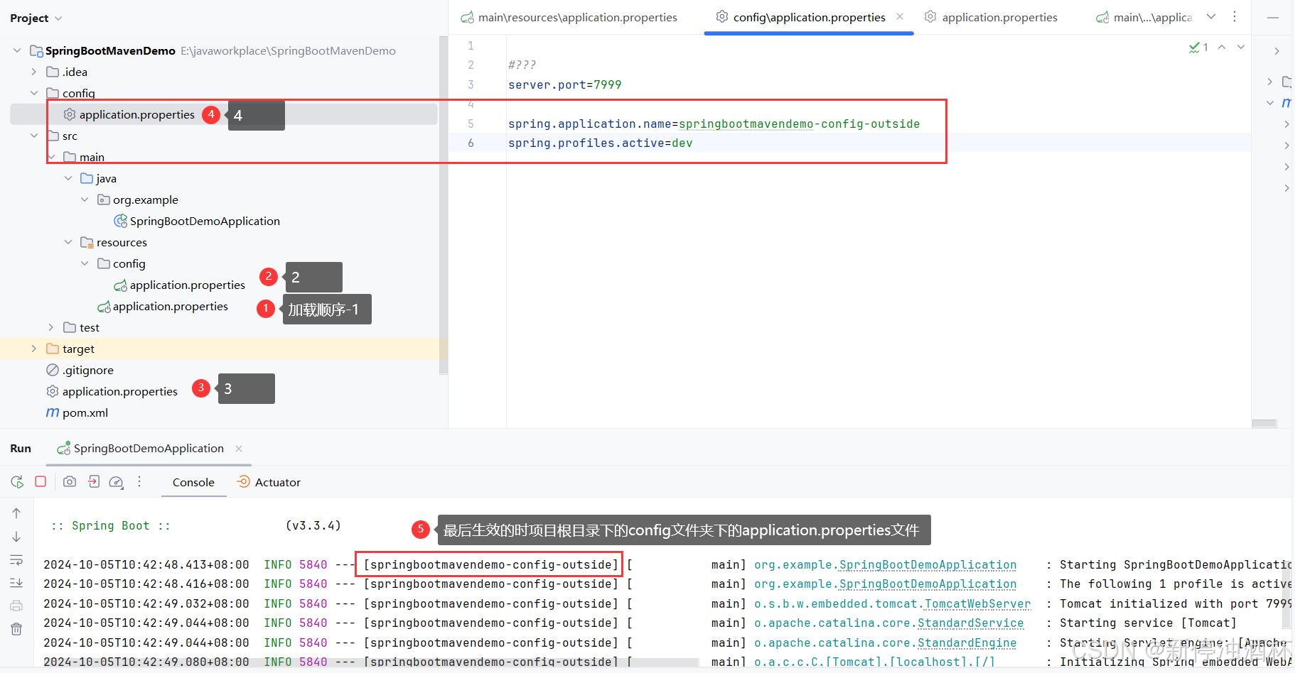
Task: Collapse the resources folder
Action: coord(68,242)
